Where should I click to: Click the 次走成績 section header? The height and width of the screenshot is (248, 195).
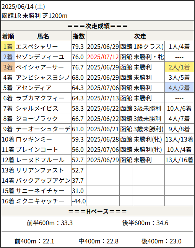(97, 26)
